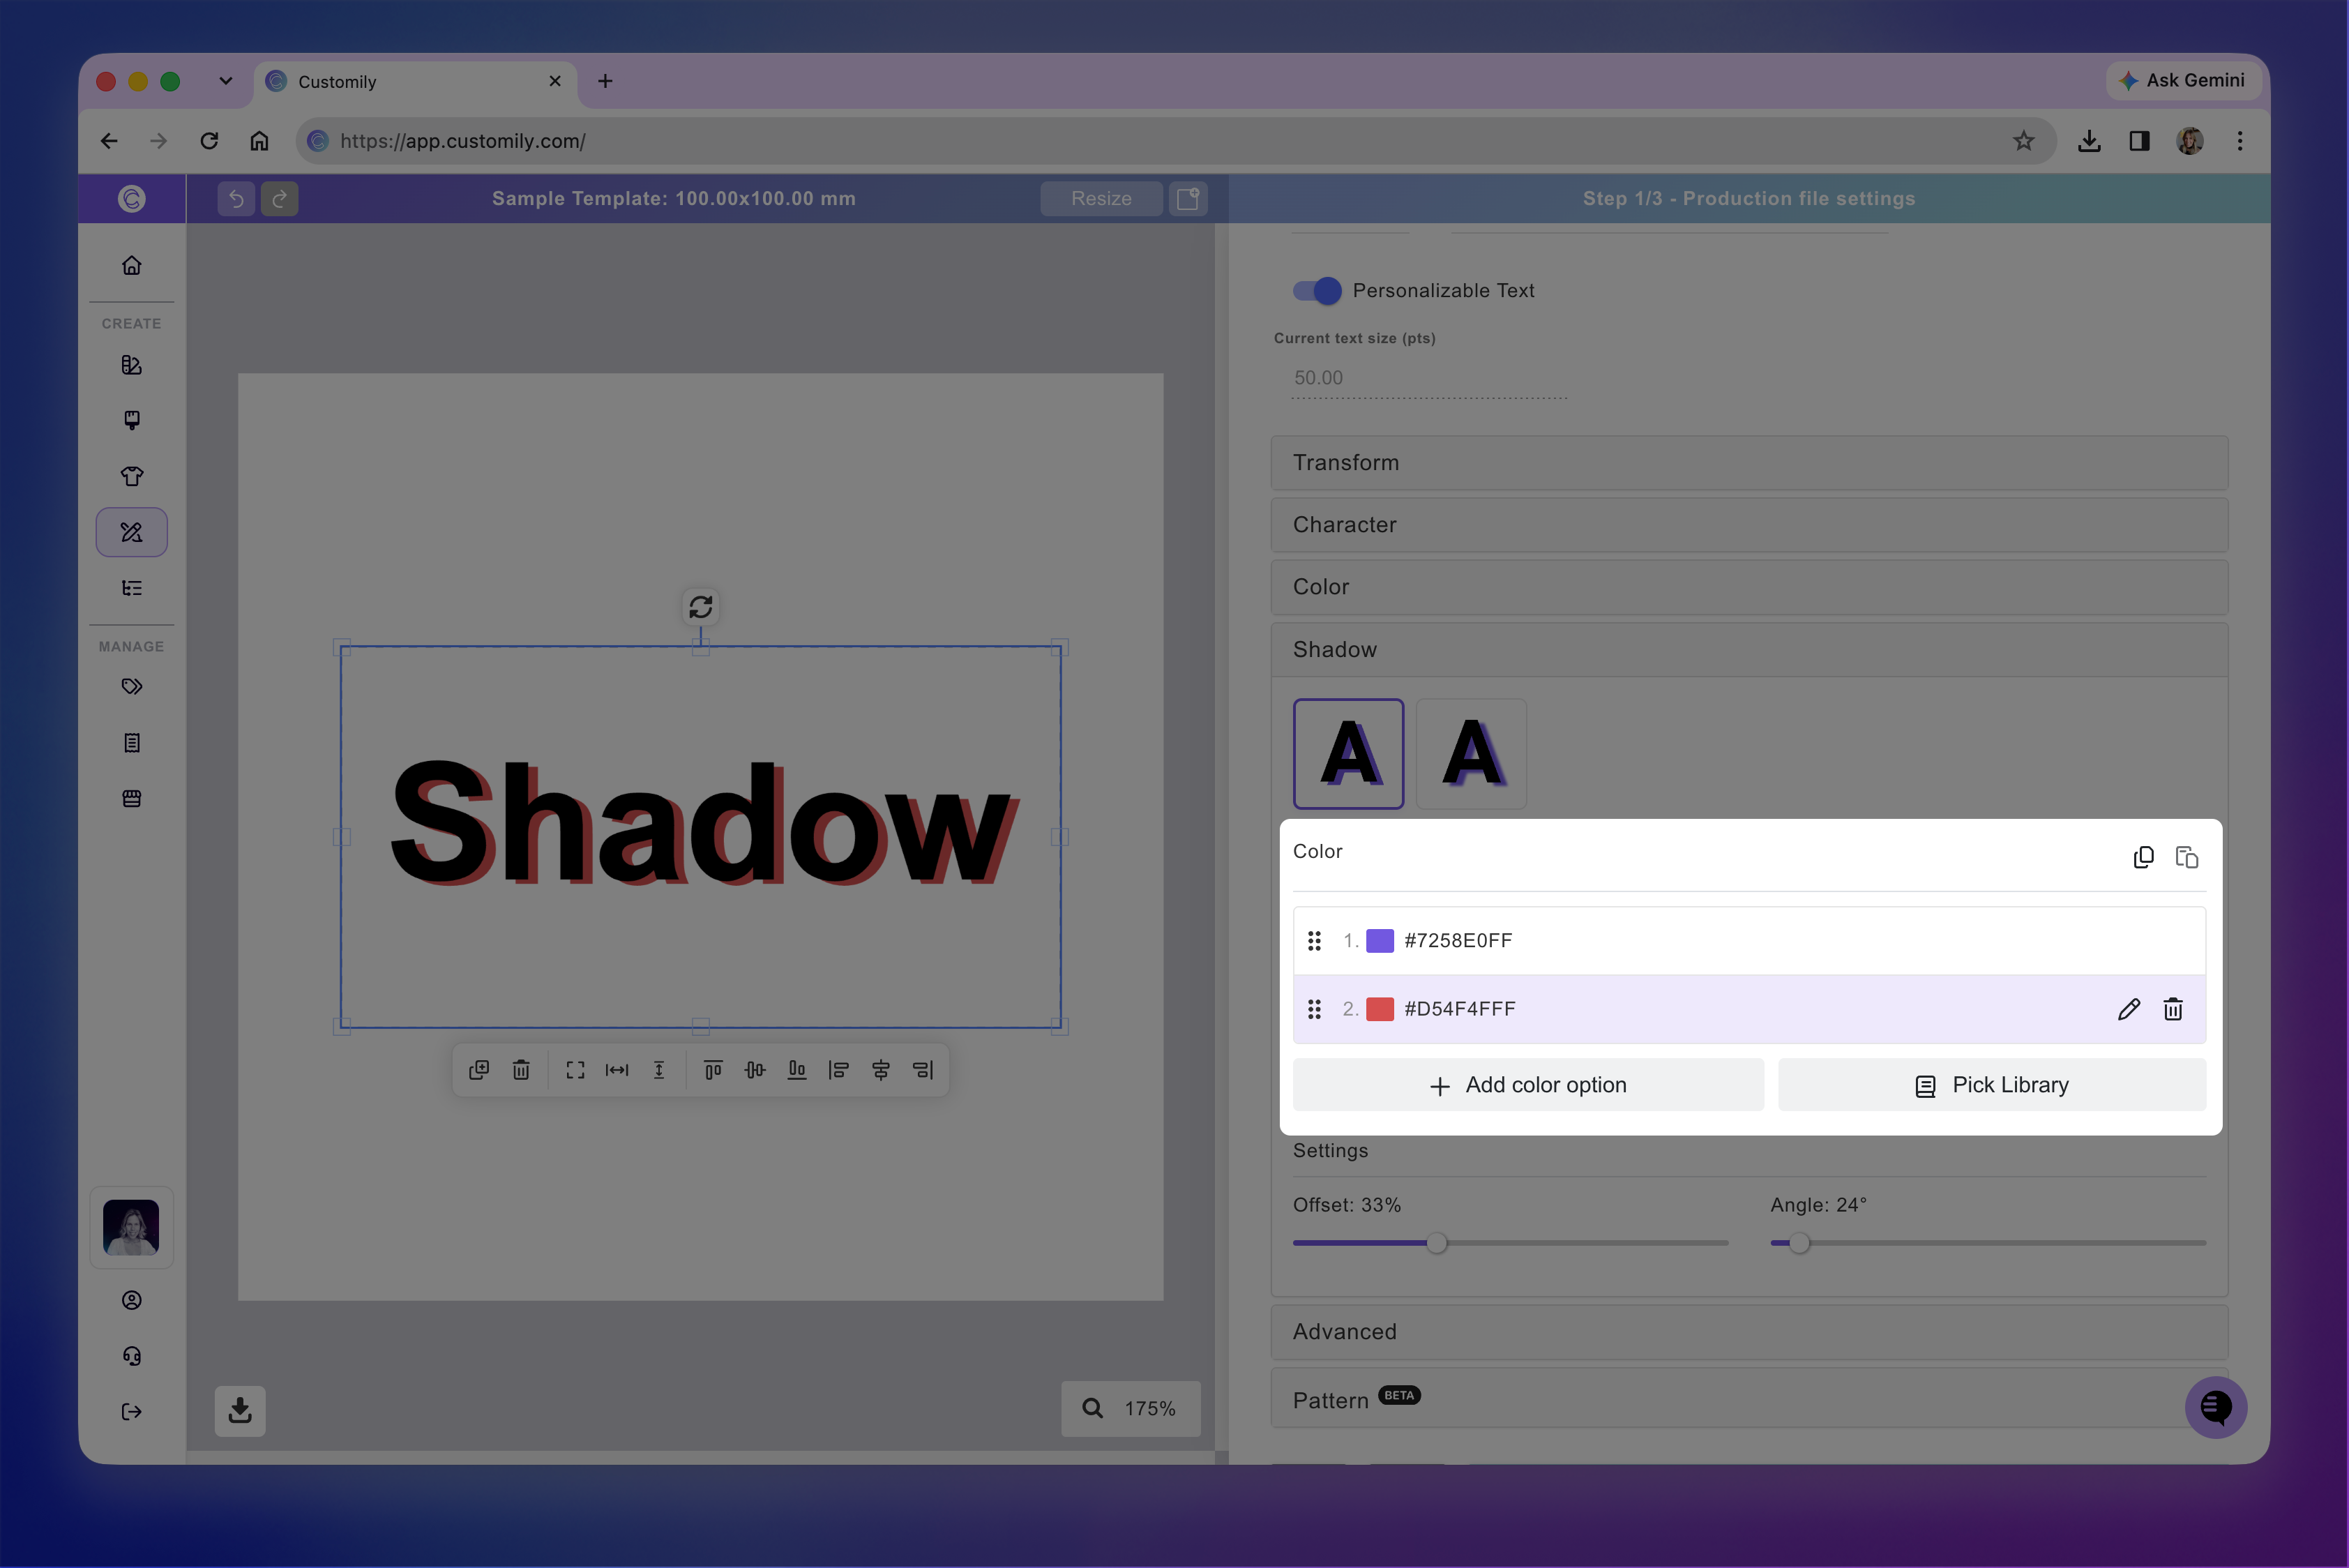Toggle the Personalizable Text switch

click(1317, 290)
